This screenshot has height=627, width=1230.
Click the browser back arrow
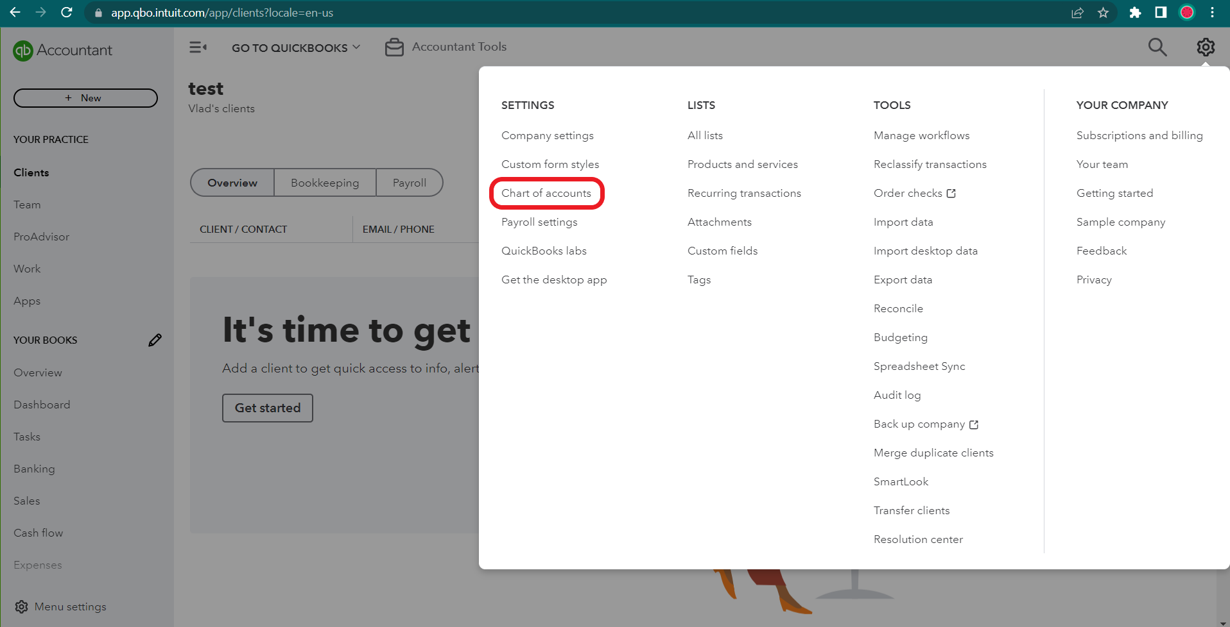pos(15,12)
